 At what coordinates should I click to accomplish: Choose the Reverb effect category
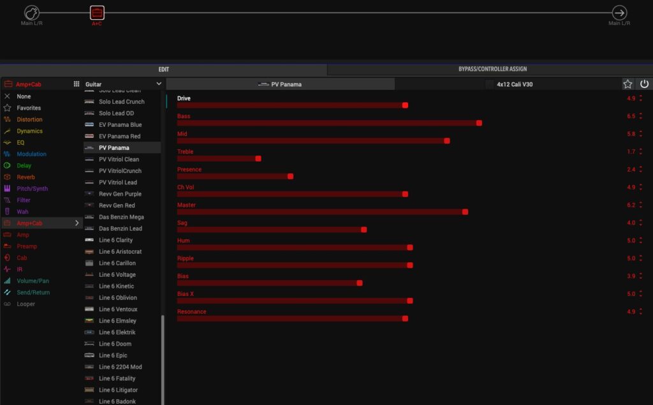26,177
